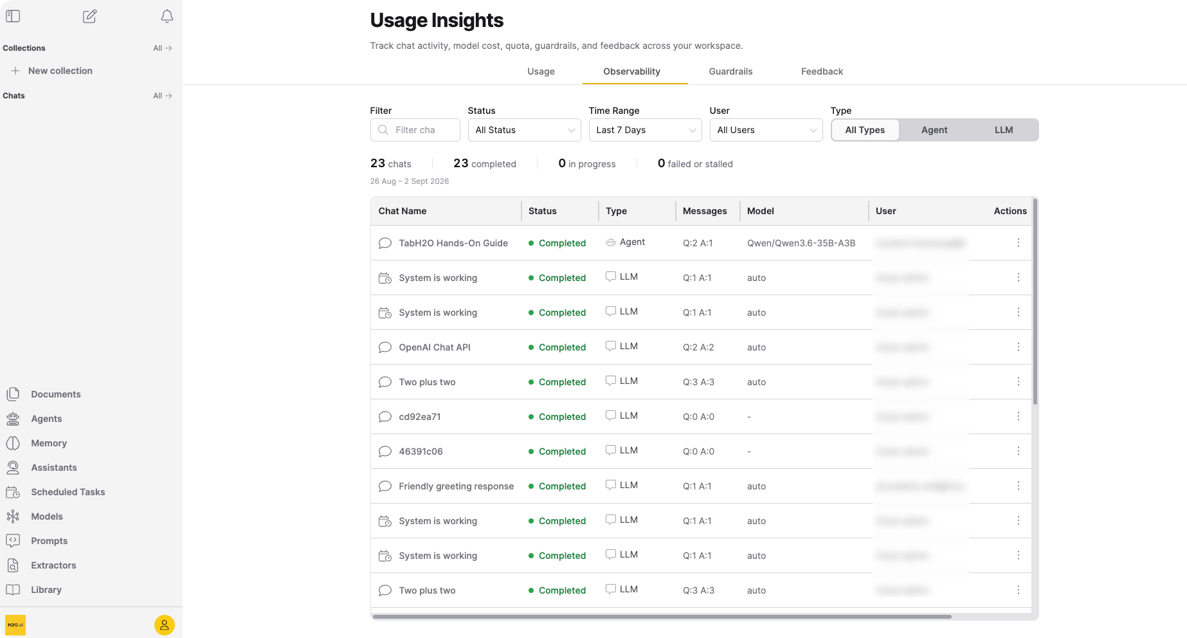
Task: Open the user profile avatar
Action: (x=165, y=625)
